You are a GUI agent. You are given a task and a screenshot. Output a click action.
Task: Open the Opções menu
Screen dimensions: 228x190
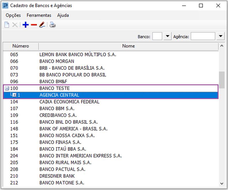point(13,15)
